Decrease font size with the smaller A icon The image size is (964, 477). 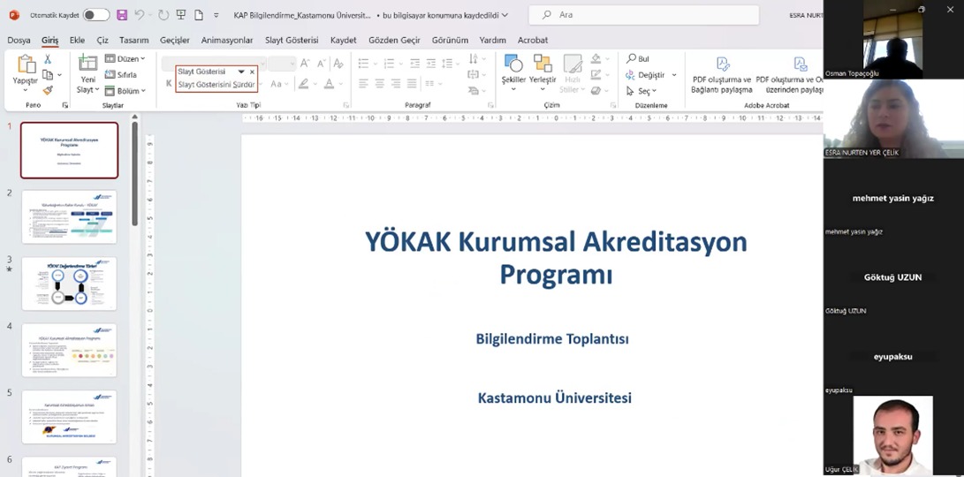click(x=321, y=64)
